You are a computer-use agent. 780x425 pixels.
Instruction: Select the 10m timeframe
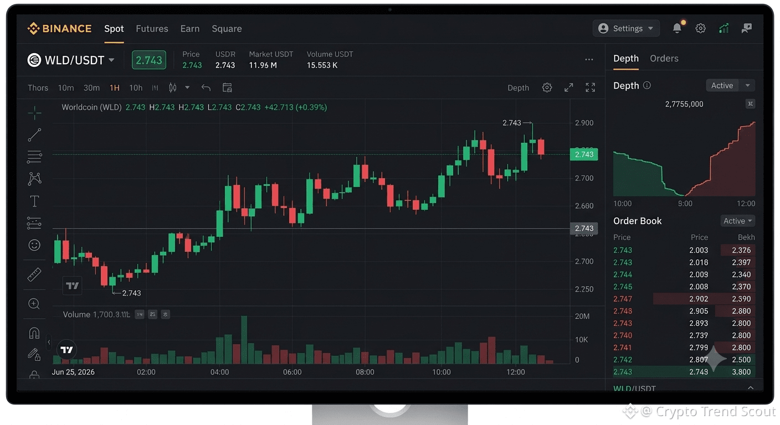click(66, 87)
